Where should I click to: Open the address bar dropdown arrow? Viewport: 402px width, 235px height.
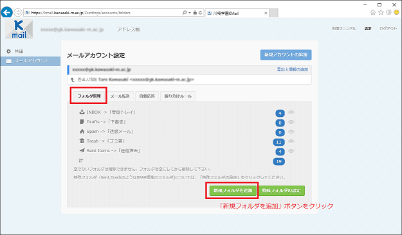190,13
